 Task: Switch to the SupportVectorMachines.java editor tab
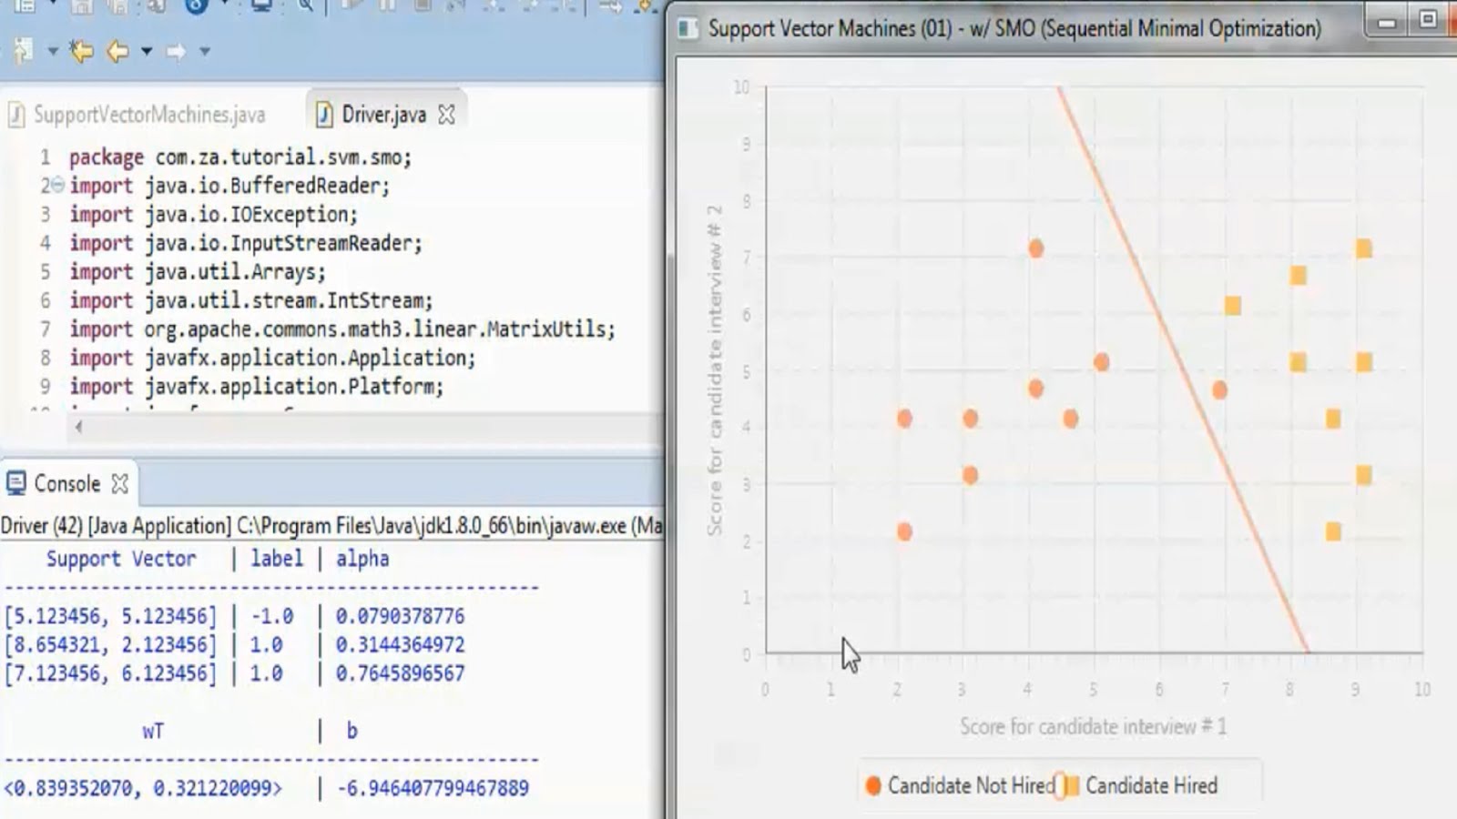(x=138, y=115)
